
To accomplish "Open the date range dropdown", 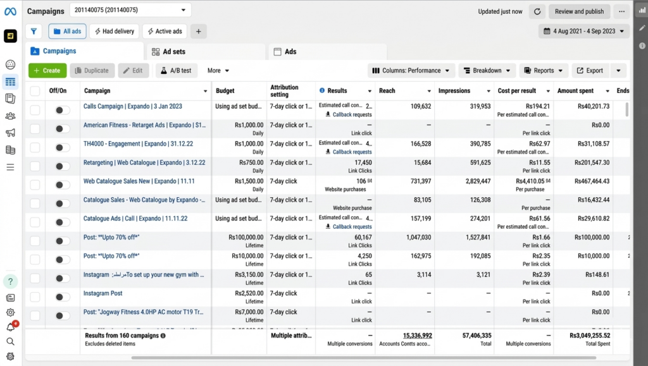I will (583, 31).
